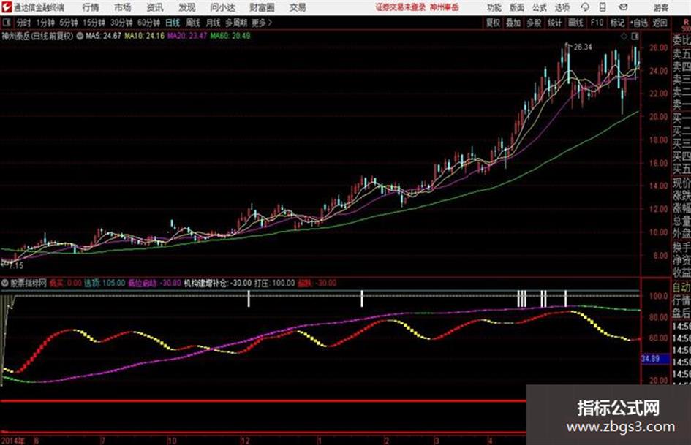Click the 标记 mark toolbar button

617,23
